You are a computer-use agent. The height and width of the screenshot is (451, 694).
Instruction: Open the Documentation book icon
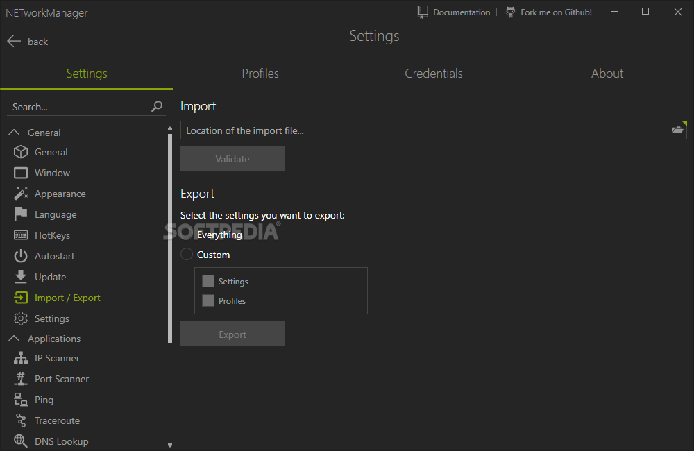(x=423, y=12)
